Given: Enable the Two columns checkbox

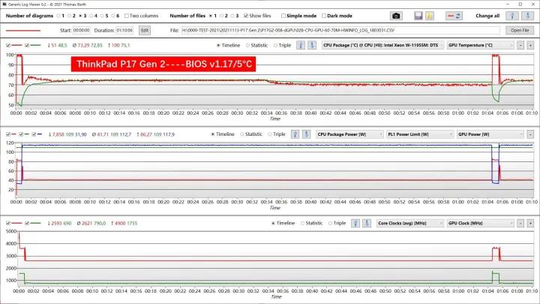Looking at the screenshot, I should click(x=127, y=15).
